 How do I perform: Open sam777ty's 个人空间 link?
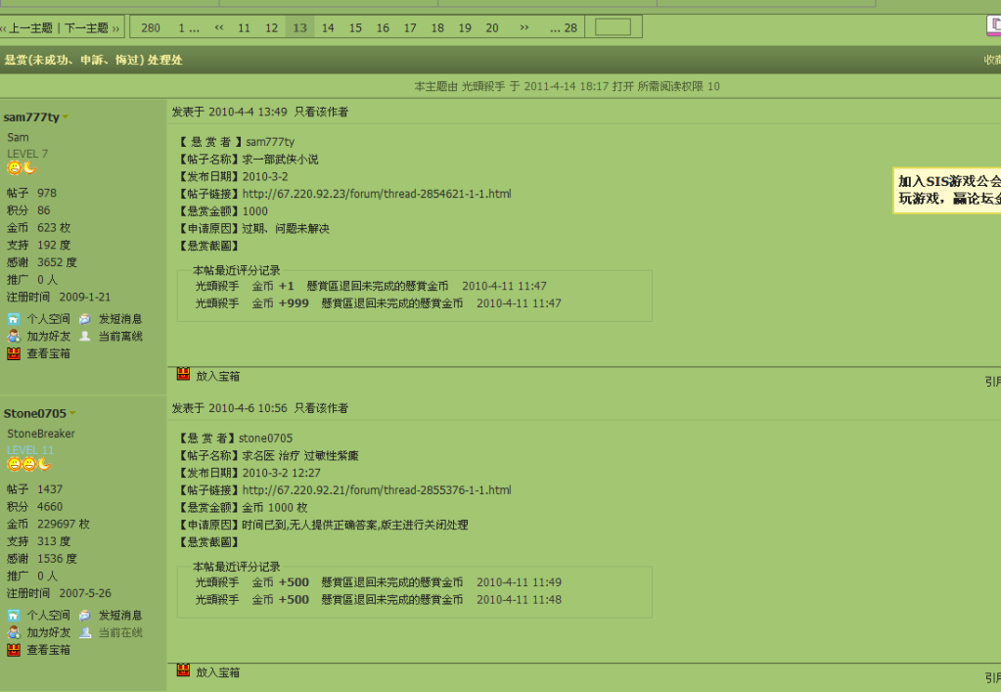[49, 318]
